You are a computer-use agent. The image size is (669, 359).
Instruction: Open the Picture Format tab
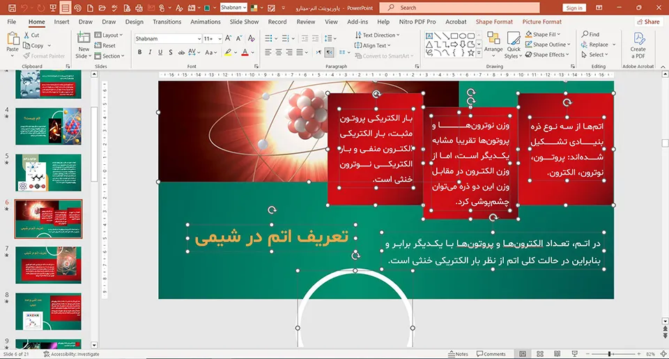click(x=542, y=22)
